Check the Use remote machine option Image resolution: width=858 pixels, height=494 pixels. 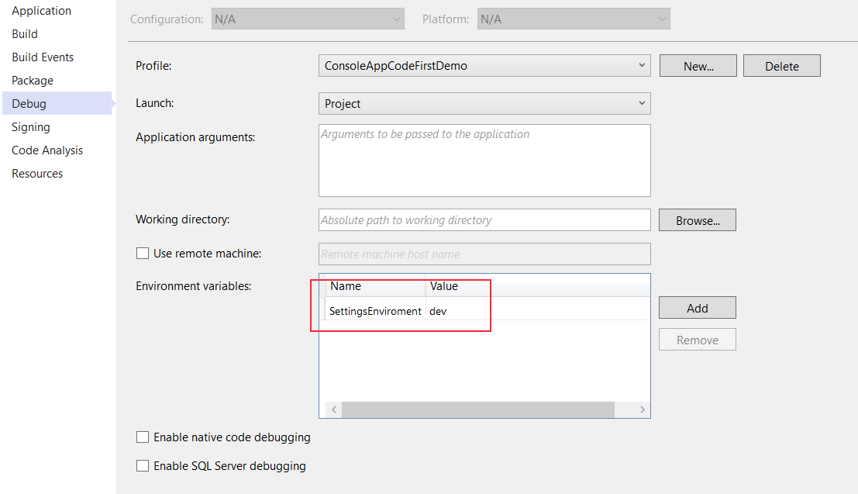pos(143,253)
